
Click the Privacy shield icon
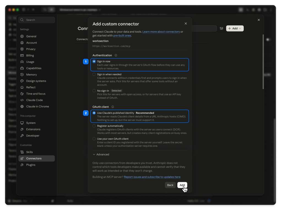(x=22, y=49)
